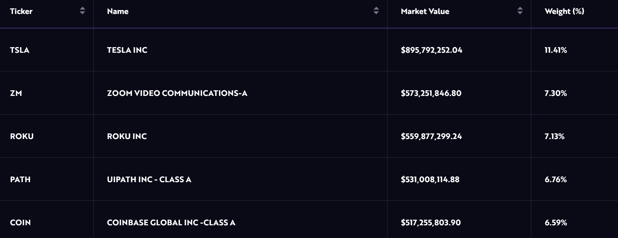Click Coinbase weight value 6.59%
Image resolution: width=618 pixels, height=238 pixels.
point(556,222)
